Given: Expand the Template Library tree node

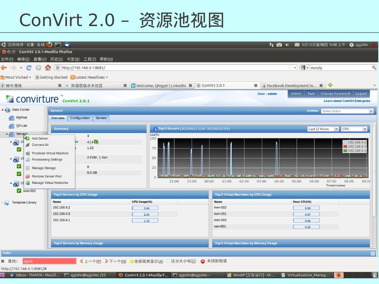Looking at the screenshot, I should (x=2, y=202).
